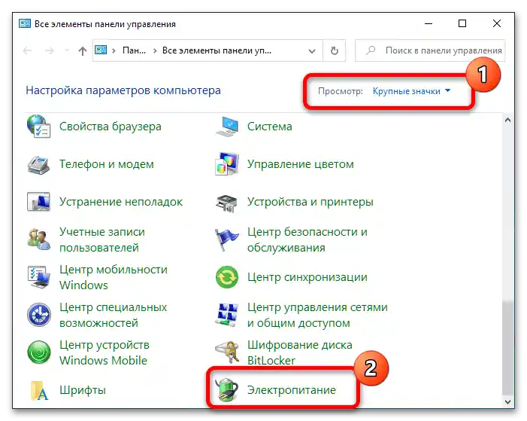Click Все элементы панели уп... breadcrumb
Viewport: 527px width, 421px height.
(x=217, y=50)
